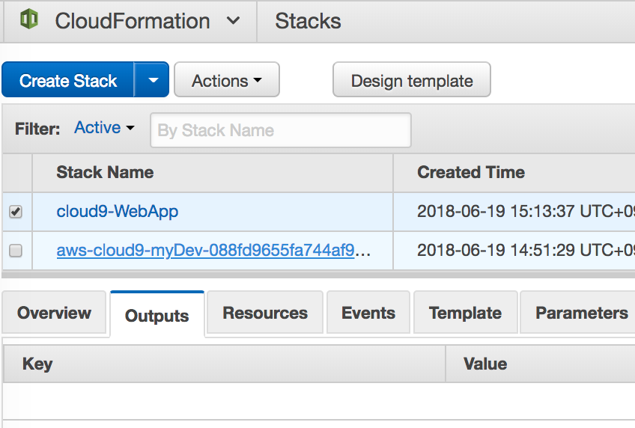The image size is (635, 428).
Task: Open the cloud9-WebApp stack link
Action: click(x=118, y=211)
